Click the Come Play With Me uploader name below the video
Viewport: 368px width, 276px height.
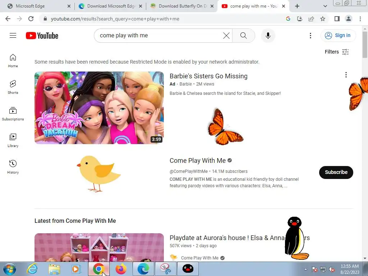tap(200, 258)
